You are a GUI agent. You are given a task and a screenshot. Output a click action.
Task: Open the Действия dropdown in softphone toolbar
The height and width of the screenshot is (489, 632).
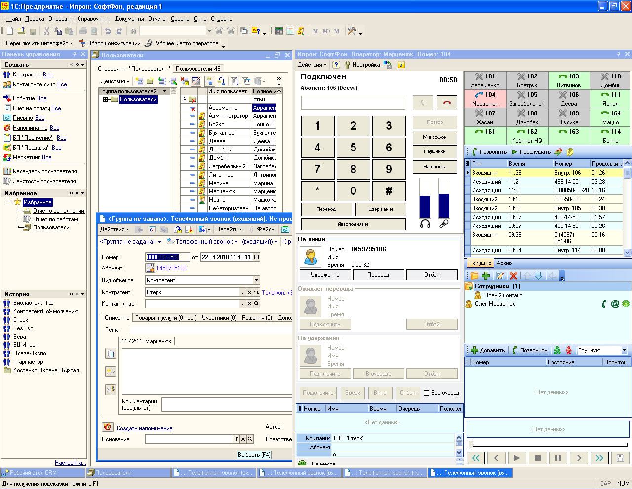tap(312, 65)
